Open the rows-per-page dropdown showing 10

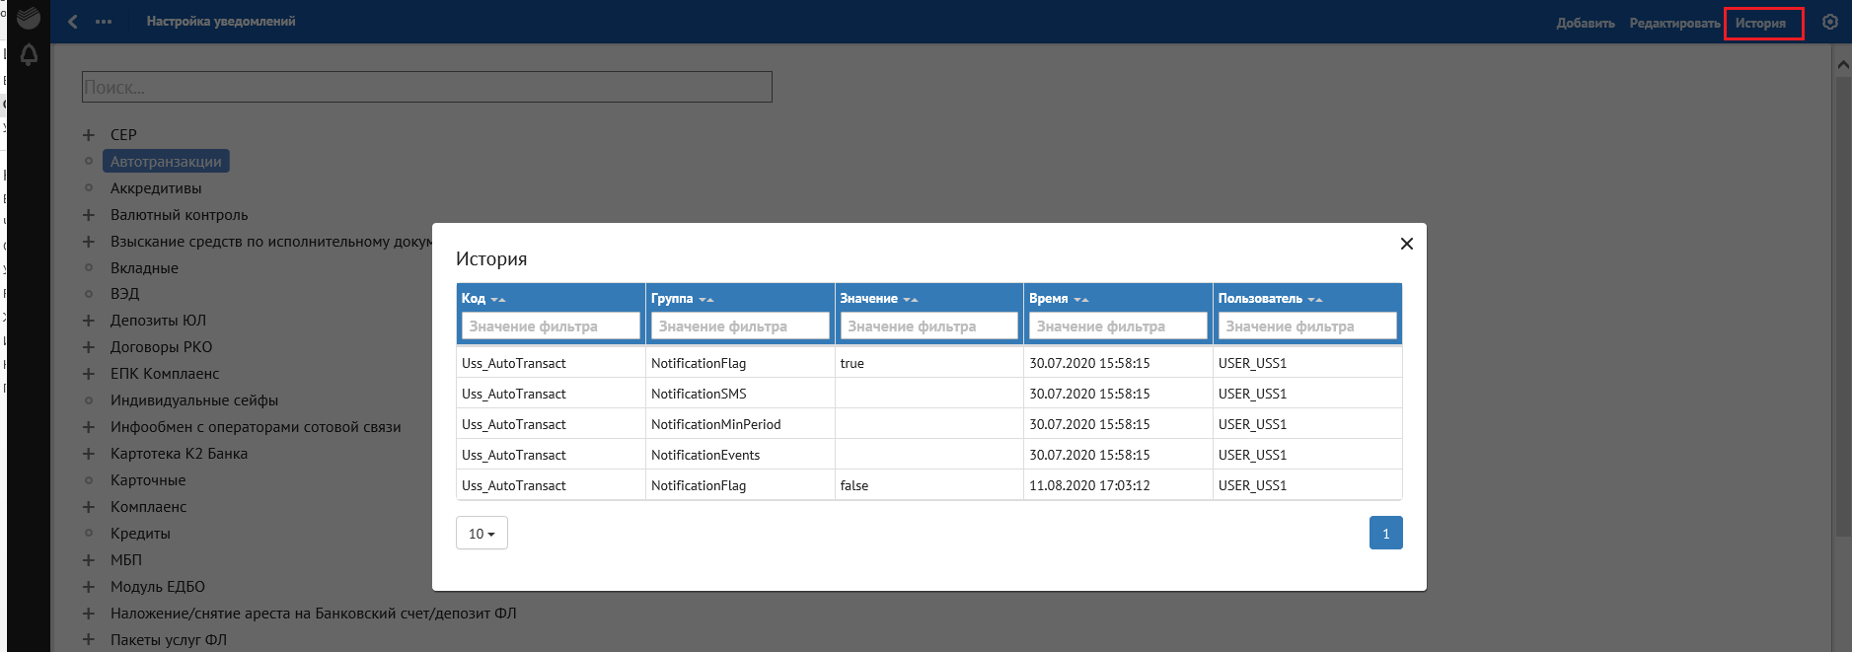coord(482,534)
